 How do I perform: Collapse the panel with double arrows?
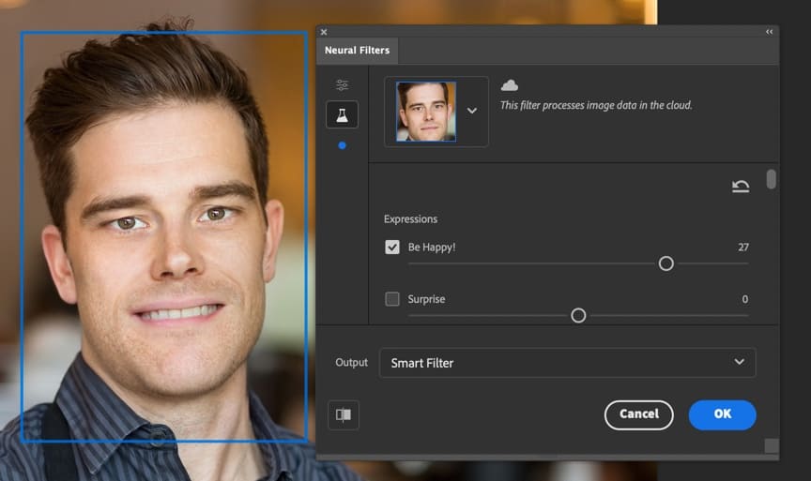769,32
